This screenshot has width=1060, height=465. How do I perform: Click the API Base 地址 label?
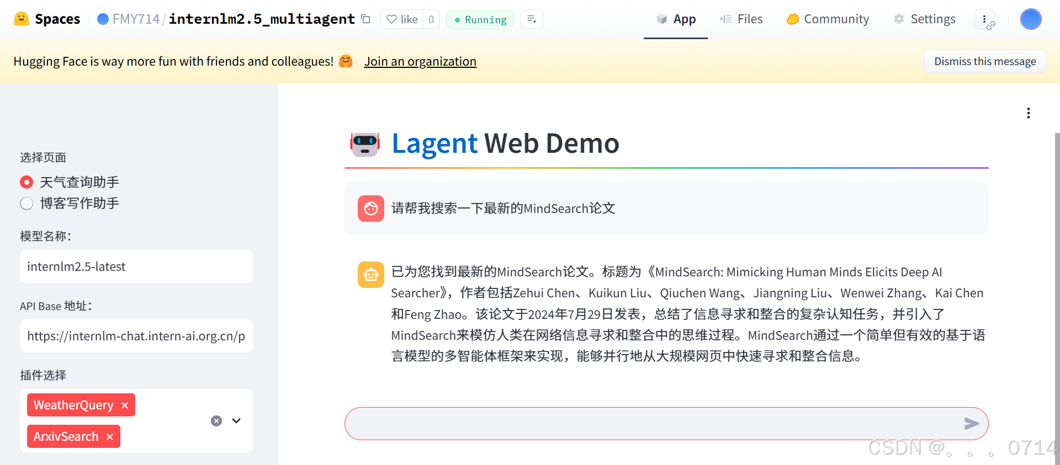(x=56, y=306)
